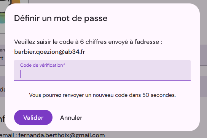Click the purple underline of the verification field
This screenshot has height=138, width=207.
(102, 80)
